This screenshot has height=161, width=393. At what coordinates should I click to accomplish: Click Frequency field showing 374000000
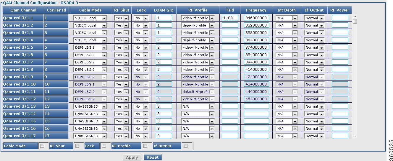pyautogui.click(x=256, y=47)
